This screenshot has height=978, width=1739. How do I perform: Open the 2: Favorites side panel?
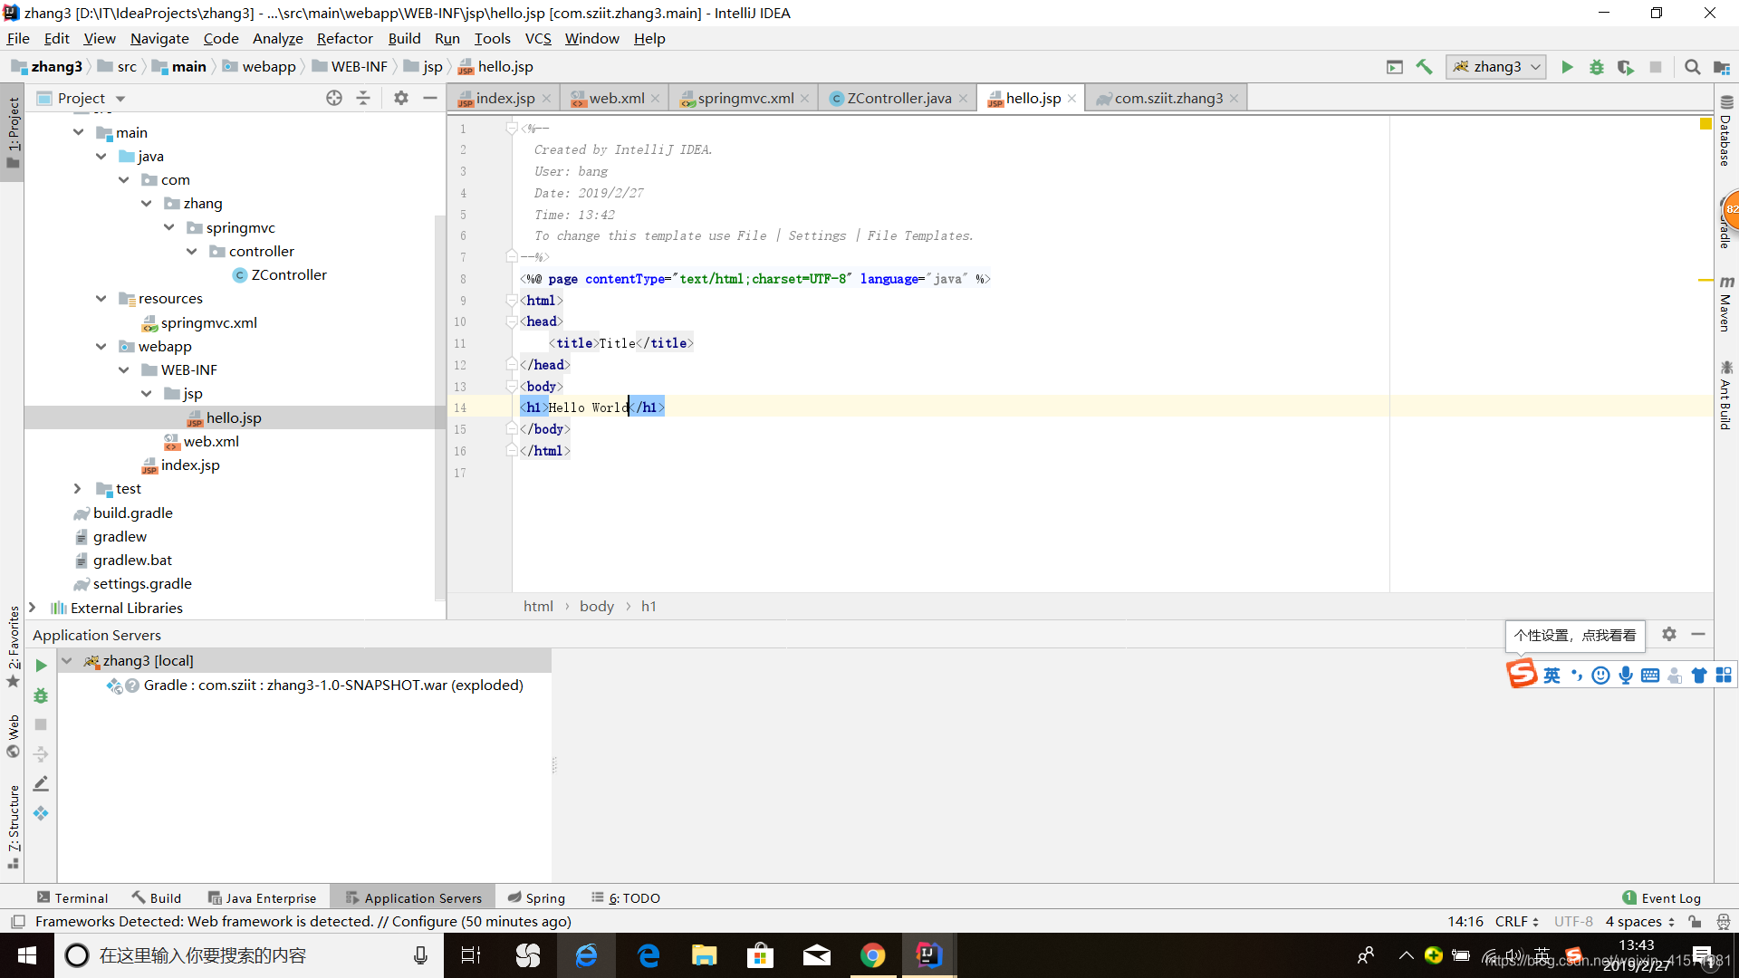point(14,647)
